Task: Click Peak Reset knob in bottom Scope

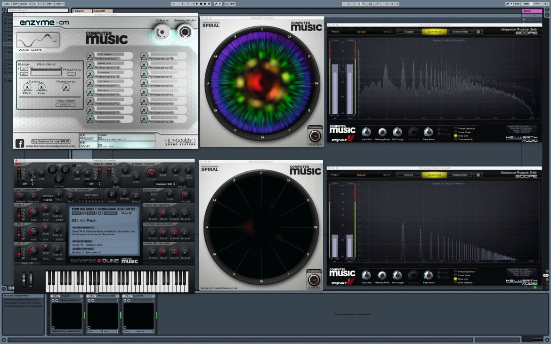Action: [x=429, y=275]
